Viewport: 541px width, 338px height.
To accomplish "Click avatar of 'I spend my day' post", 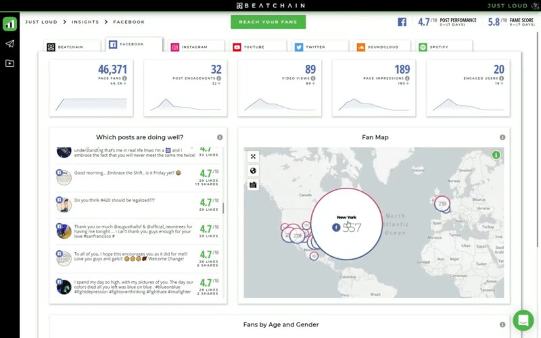I will coord(64,287).
